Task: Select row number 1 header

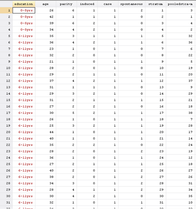Action: [x=6, y=10]
